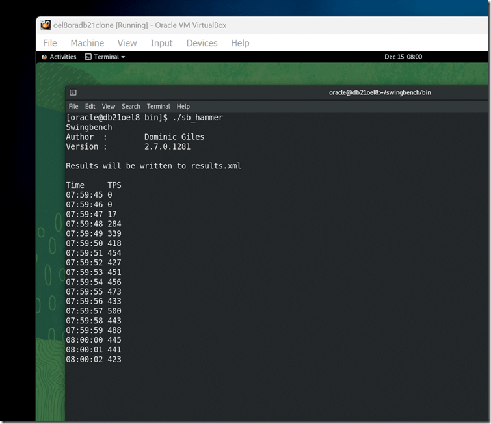
Task: Click Help in the VirtualBox menu bar
Action: (x=240, y=43)
